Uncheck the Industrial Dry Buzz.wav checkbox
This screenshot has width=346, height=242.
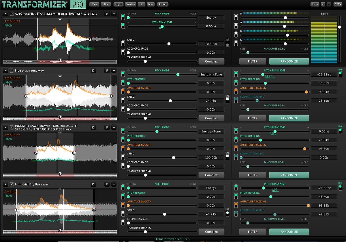point(12,184)
